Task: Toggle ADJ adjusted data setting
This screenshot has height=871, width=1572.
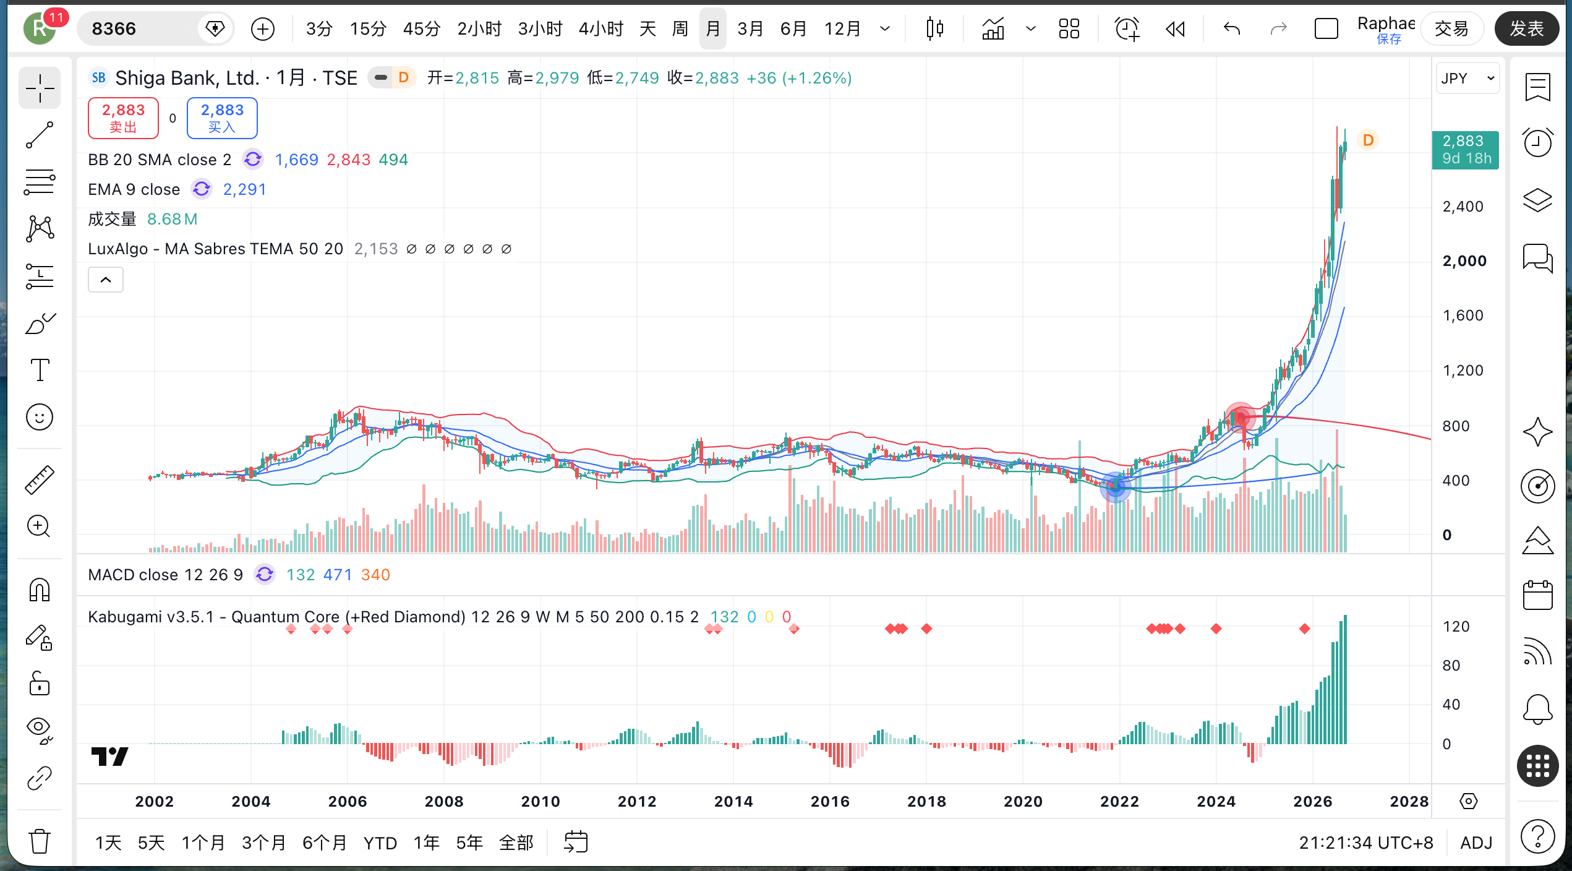Action: [x=1476, y=843]
